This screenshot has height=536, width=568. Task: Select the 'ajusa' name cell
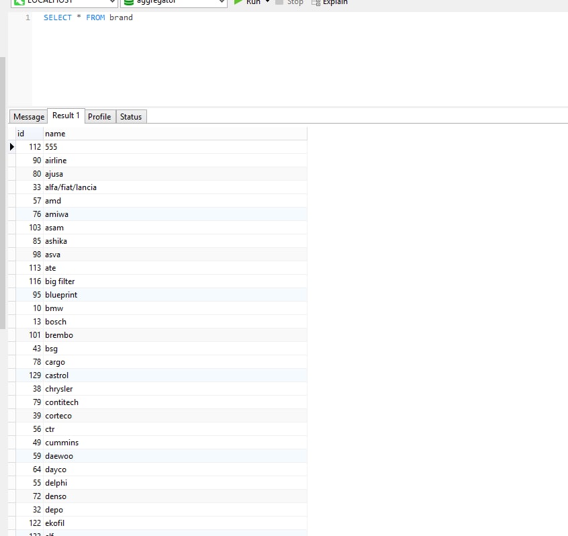coord(175,174)
